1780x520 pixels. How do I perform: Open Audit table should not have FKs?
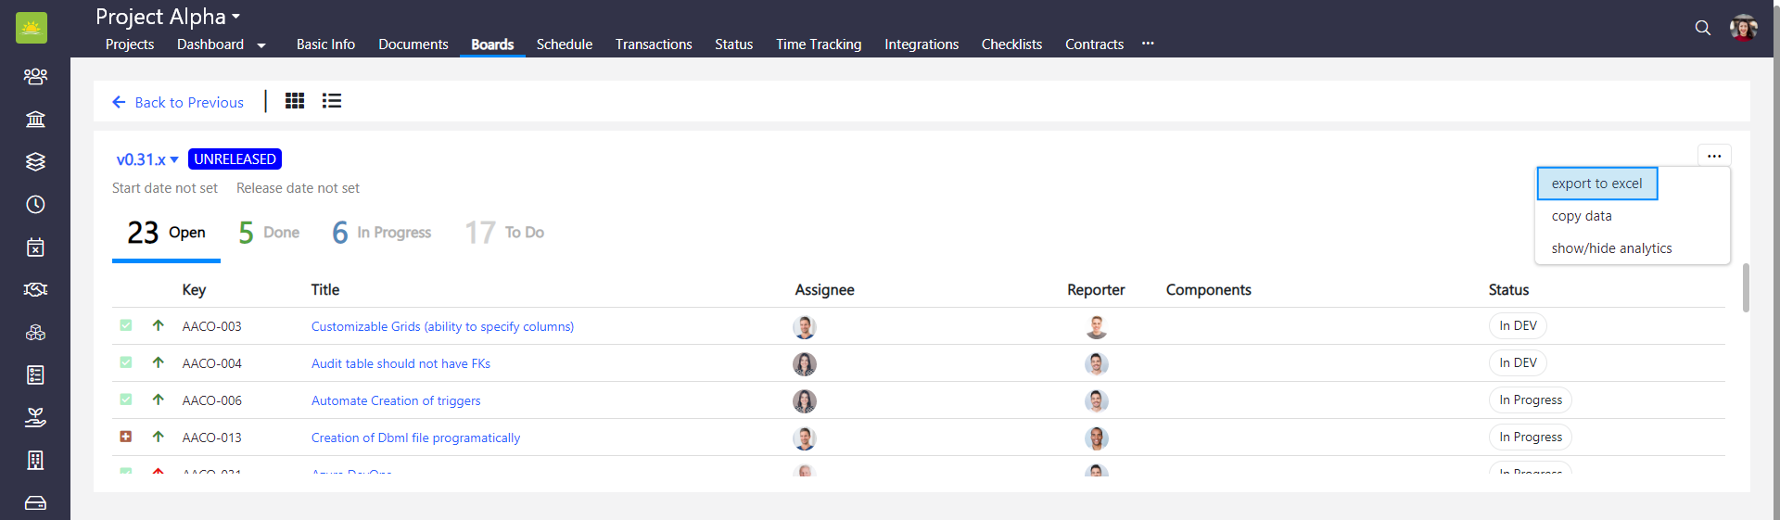pyautogui.click(x=400, y=363)
